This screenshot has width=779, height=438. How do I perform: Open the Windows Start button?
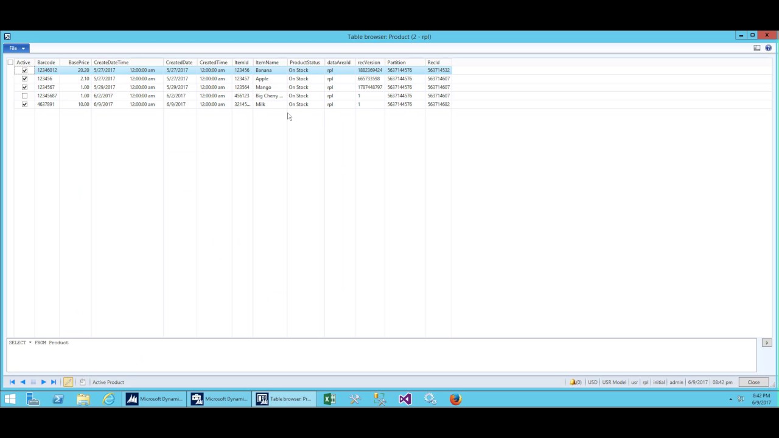[x=10, y=399]
